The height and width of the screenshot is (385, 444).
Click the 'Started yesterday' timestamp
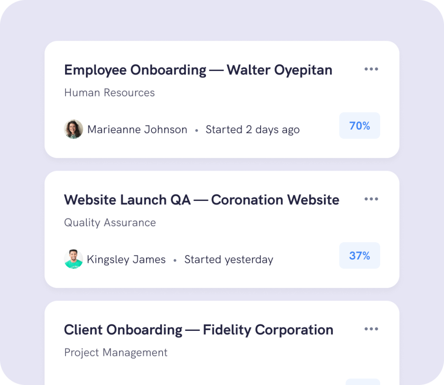coord(229,259)
